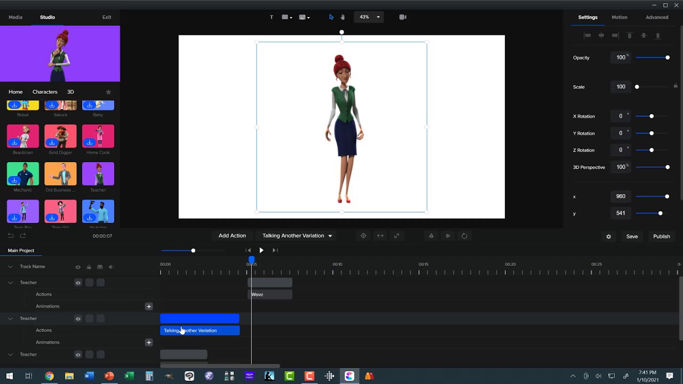Click the align vertical middle icon

(644, 35)
